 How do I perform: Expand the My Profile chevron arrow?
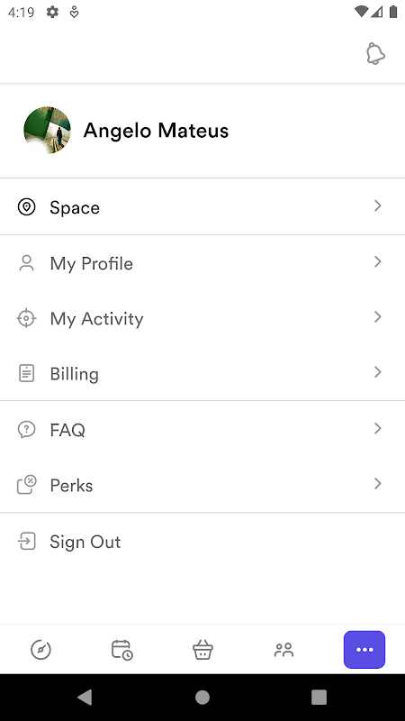pyautogui.click(x=377, y=261)
